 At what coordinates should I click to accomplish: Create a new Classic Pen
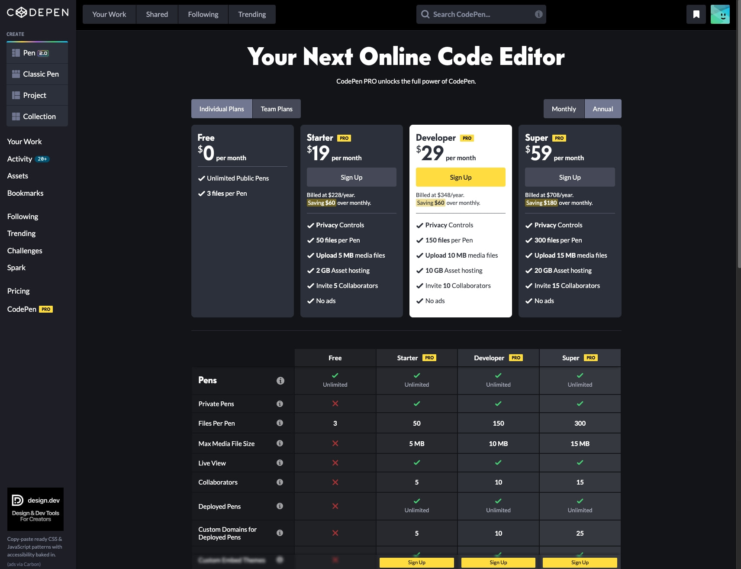coord(37,74)
